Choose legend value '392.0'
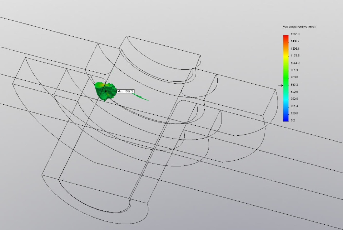 pyautogui.click(x=294, y=99)
